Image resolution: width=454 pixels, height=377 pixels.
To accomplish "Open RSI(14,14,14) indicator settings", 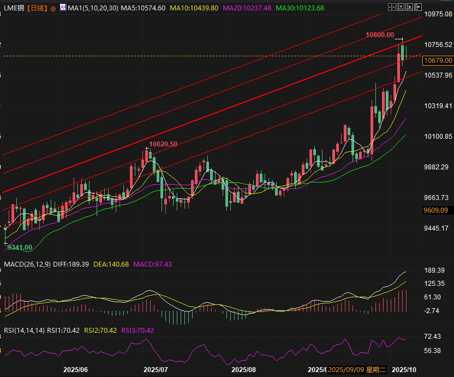I will (23, 330).
